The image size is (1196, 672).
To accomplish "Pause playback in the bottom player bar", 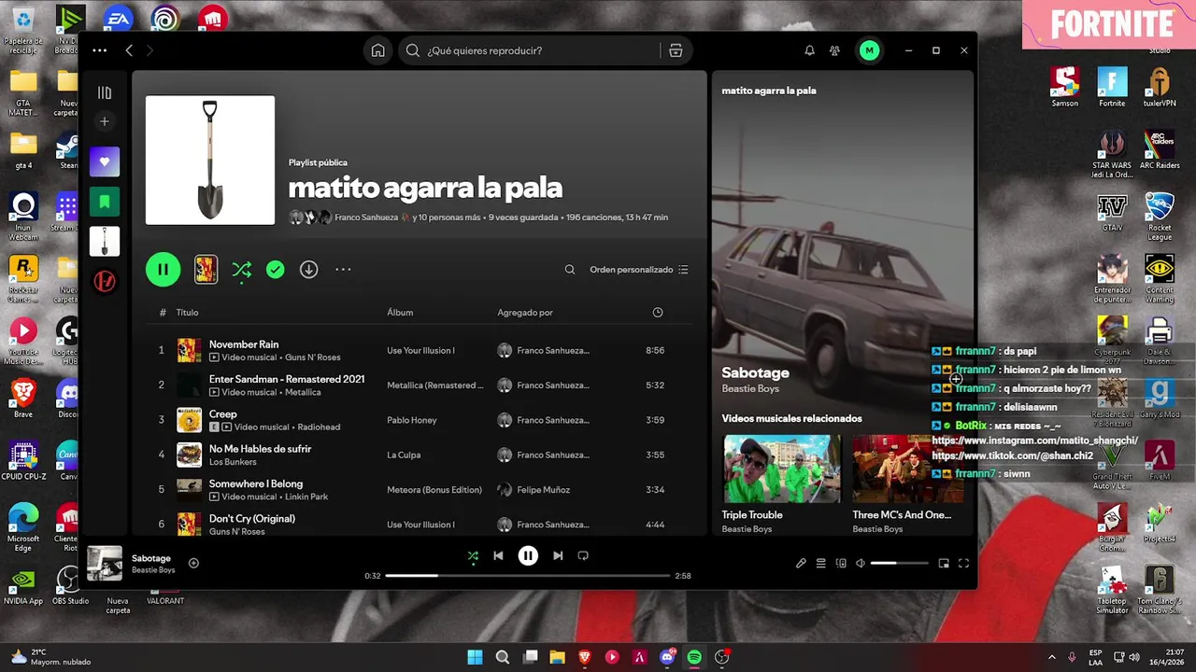I will tap(528, 555).
